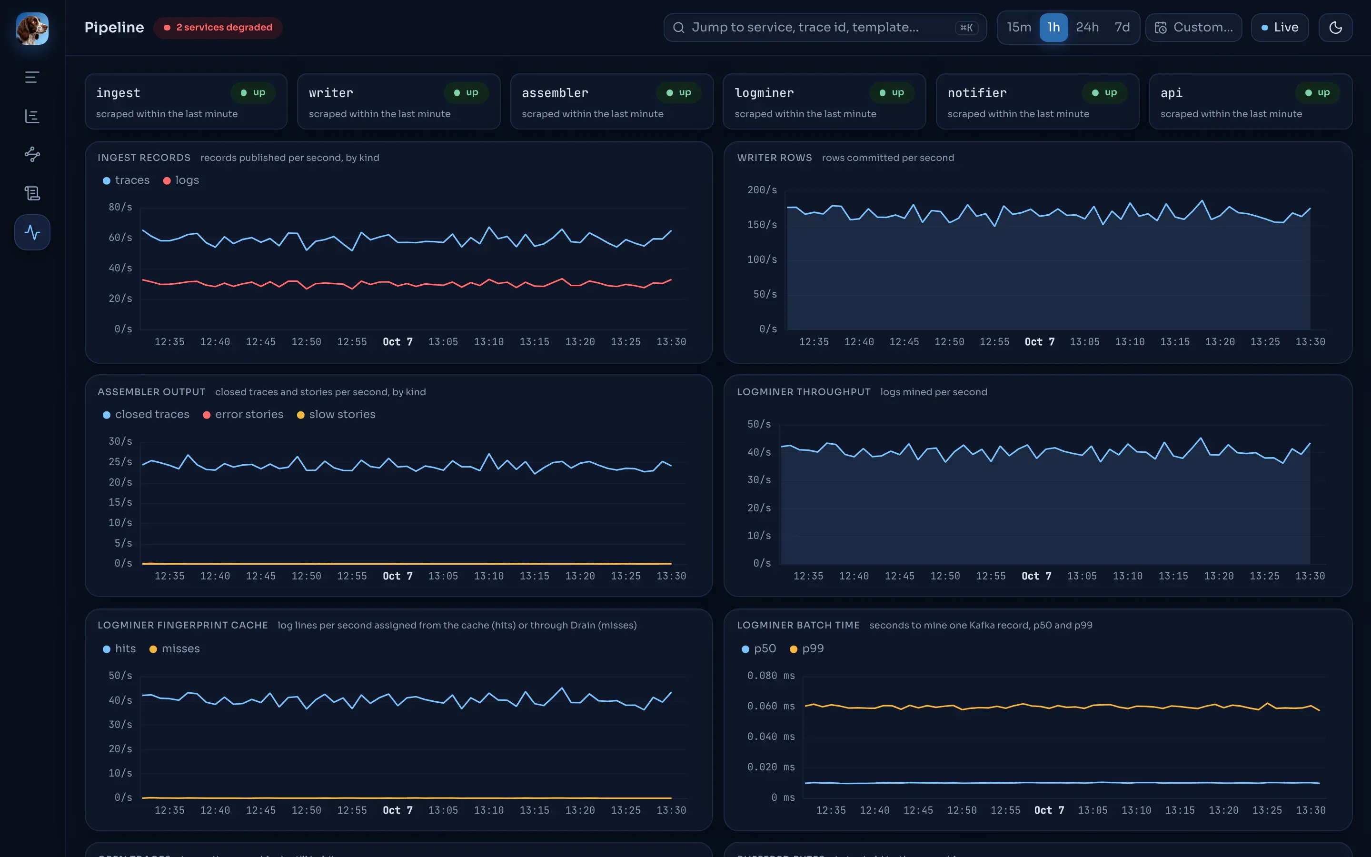Select the 24h time range
The height and width of the screenshot is (857, 1371).
[x=1087, y=27]
